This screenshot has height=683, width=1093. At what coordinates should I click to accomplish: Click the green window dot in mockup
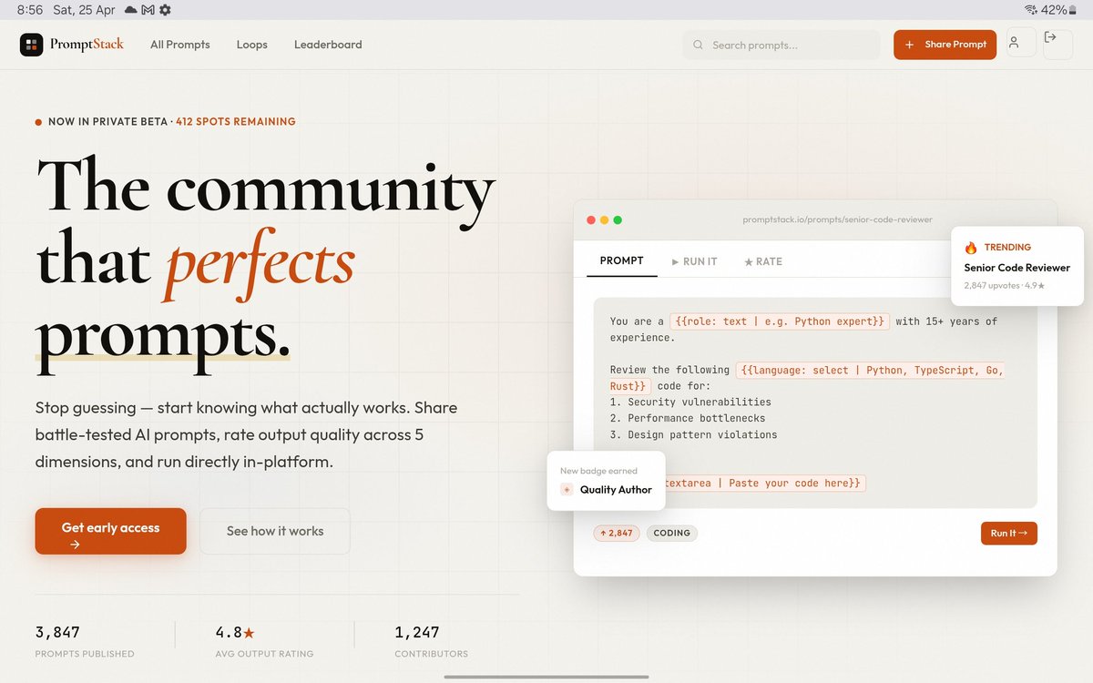click(618, 220)
